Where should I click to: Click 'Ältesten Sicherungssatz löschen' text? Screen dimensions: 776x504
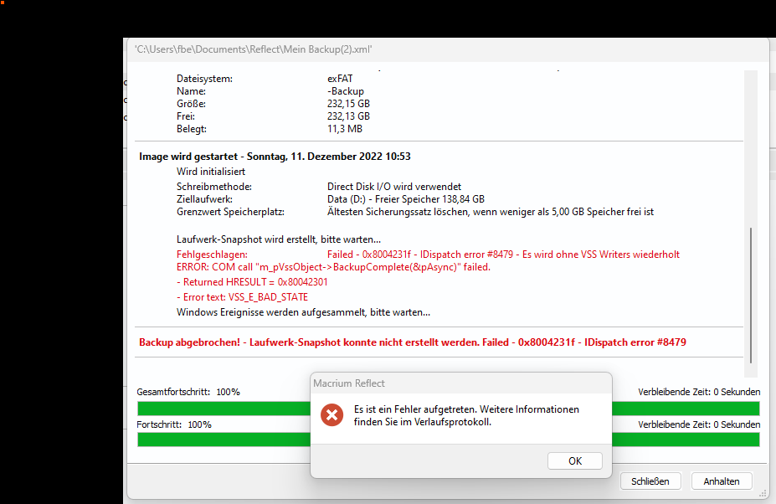[x=490, y=212]
